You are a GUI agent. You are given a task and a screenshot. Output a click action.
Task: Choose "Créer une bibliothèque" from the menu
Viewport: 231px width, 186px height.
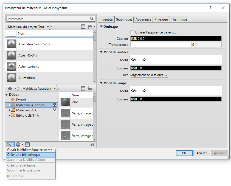[24, 155]
